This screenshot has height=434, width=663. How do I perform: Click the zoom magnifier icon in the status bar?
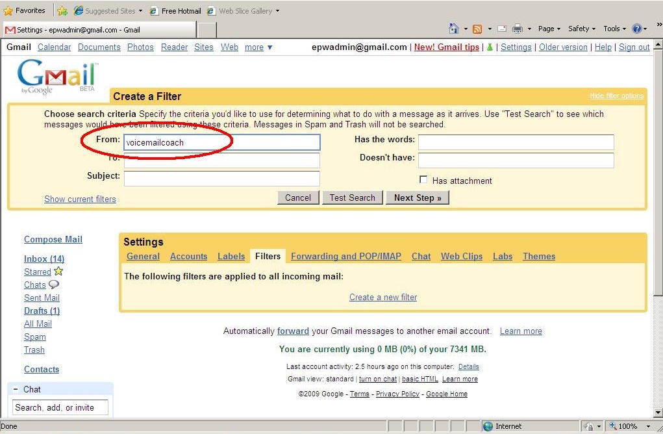613,426
